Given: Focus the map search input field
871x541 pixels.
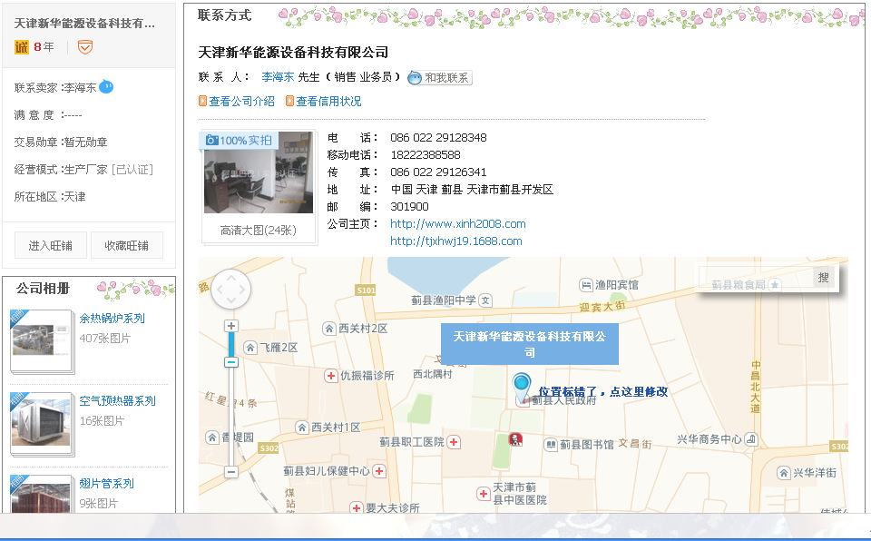Looking at the screenshot, I should [756, 277].
